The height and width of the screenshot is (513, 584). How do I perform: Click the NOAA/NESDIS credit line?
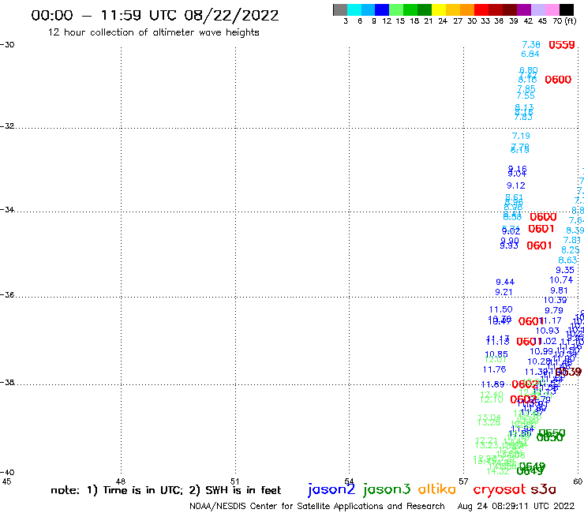(x=317, y=506)
